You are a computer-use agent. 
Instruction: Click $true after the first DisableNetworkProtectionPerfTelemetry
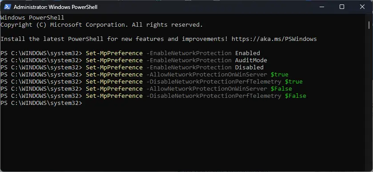tap(294, 82)
